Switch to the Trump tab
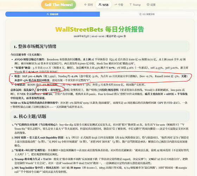197x176 pixels. click(135, 5)
